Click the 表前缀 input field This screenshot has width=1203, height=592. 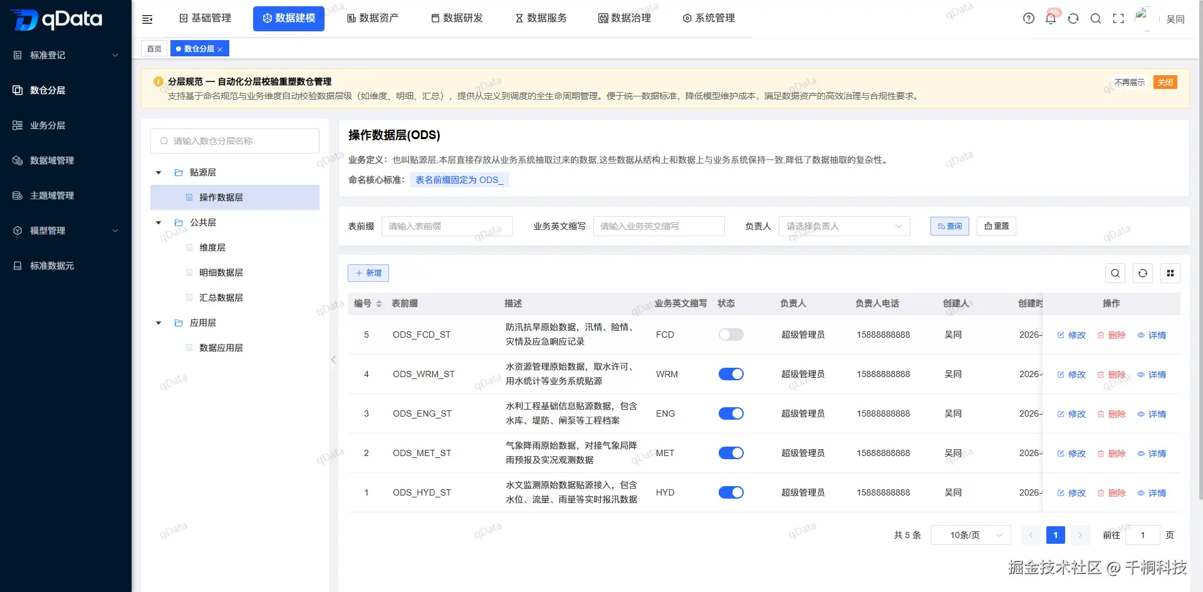[447, 226]
